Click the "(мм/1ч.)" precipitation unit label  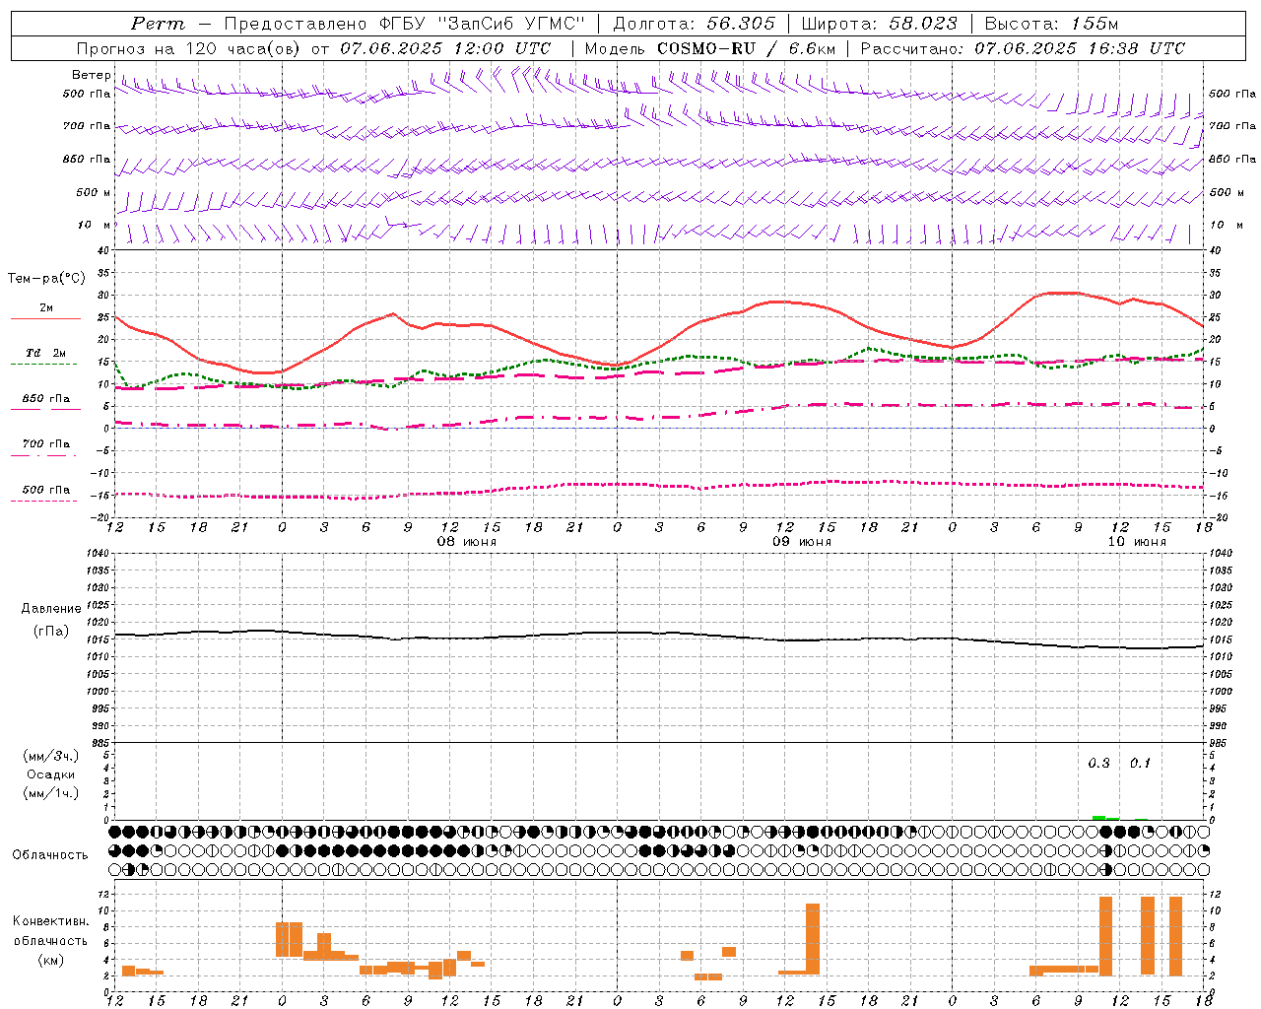[x=51, y=793]
